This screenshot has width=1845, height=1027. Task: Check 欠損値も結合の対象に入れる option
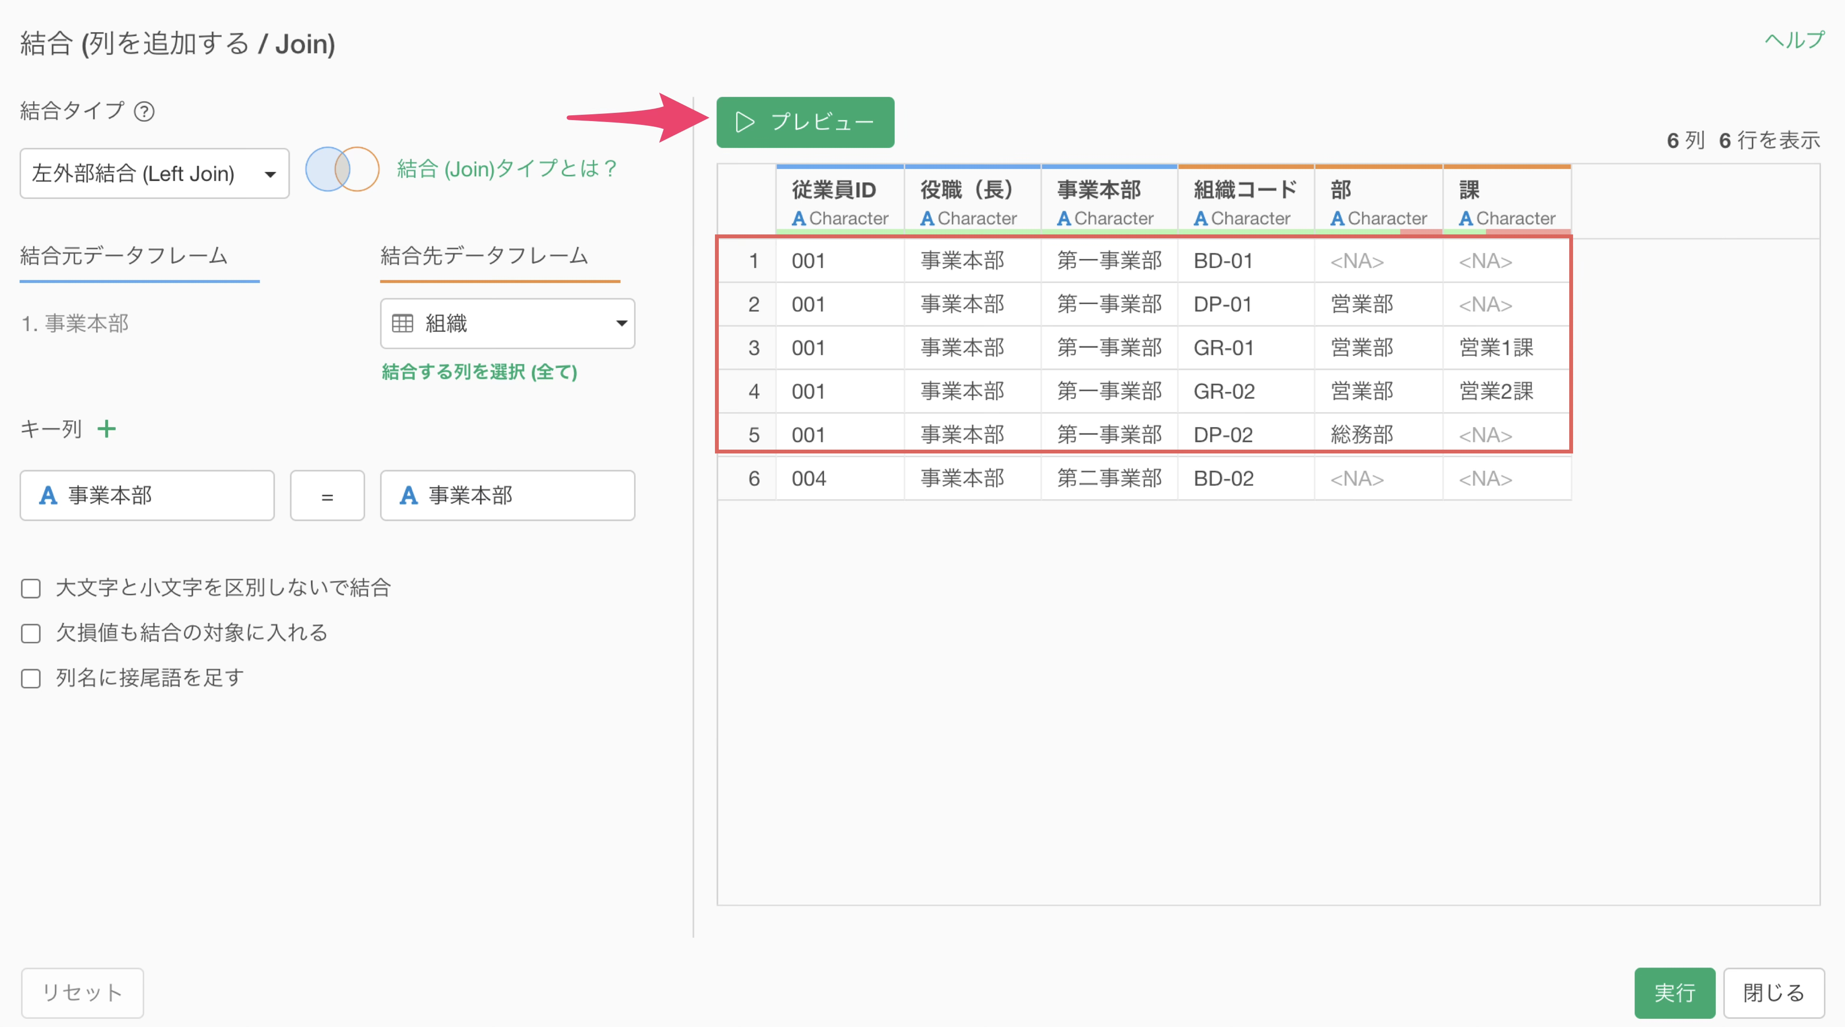click(x=31, y=634)
